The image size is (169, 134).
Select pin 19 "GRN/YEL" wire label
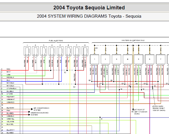10,119
